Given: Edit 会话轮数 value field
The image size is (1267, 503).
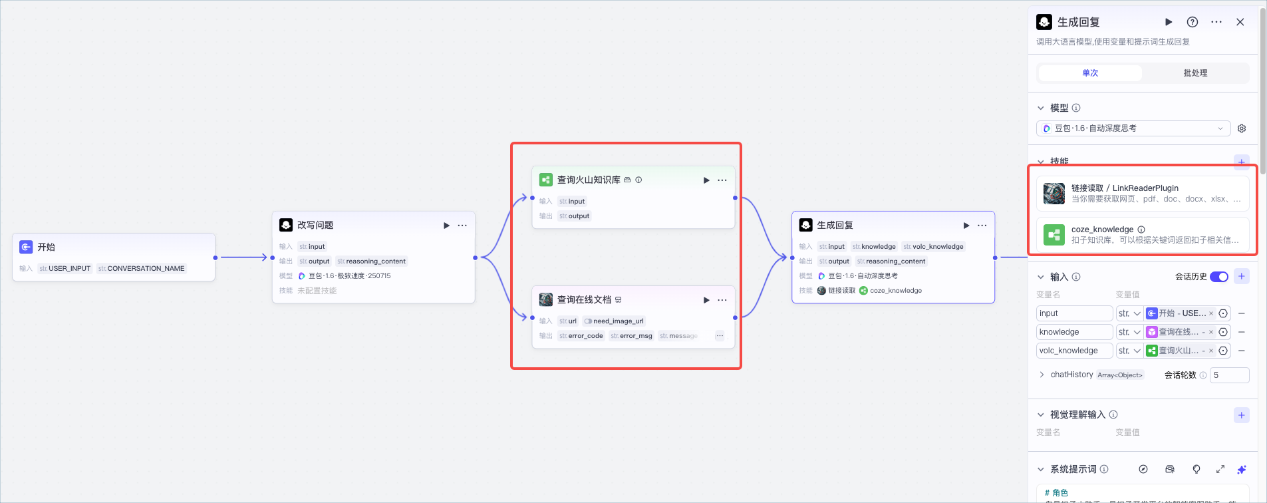Looking at the screenshot, I should point(1229,375).
